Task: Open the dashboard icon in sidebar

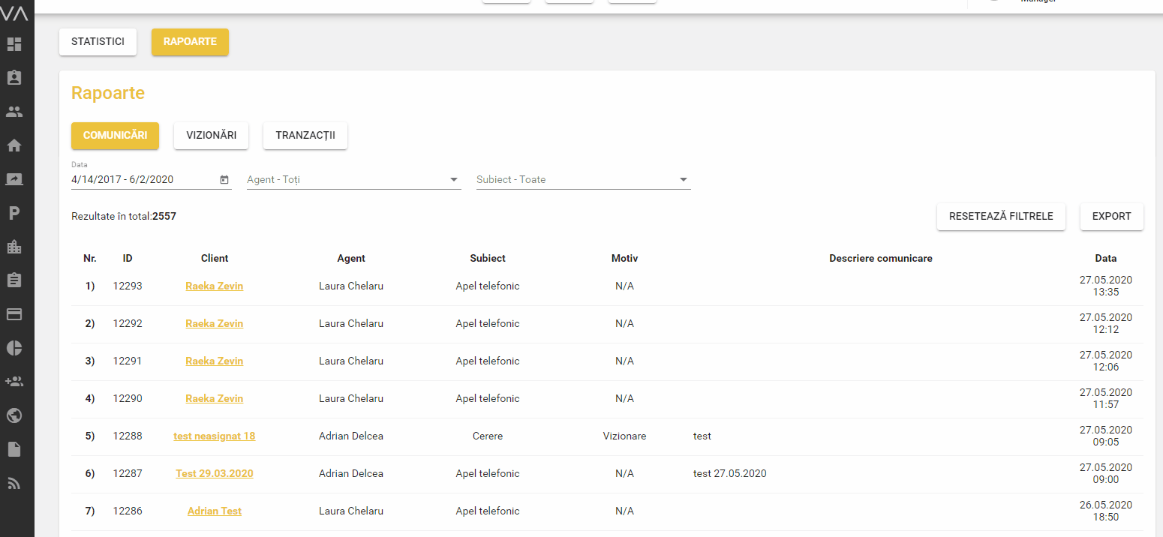Action: [x=14, y=44]
